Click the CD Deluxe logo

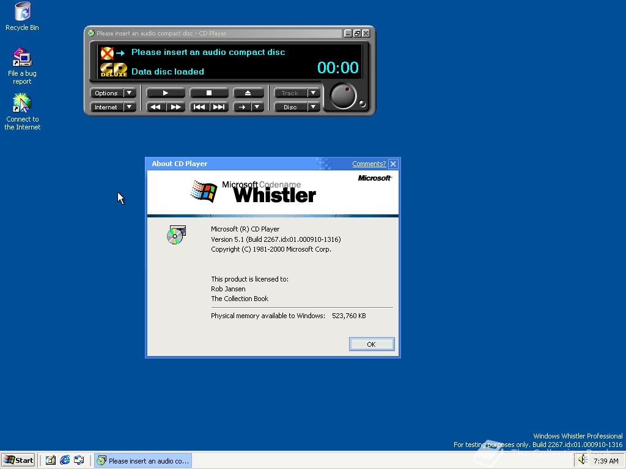click(113, 70)
